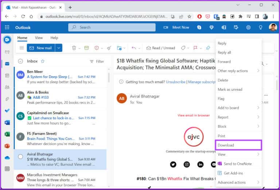Click the Delete trash icon in toolbar

(74, 48)
